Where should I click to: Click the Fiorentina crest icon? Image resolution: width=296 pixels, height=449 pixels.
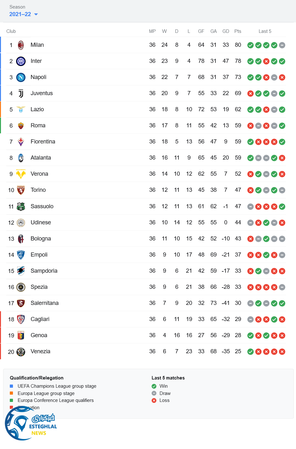(21, 142)
